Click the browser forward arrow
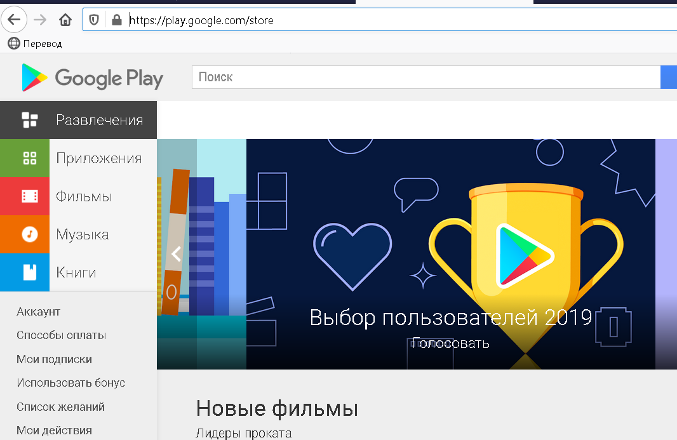 pos(40,20)
